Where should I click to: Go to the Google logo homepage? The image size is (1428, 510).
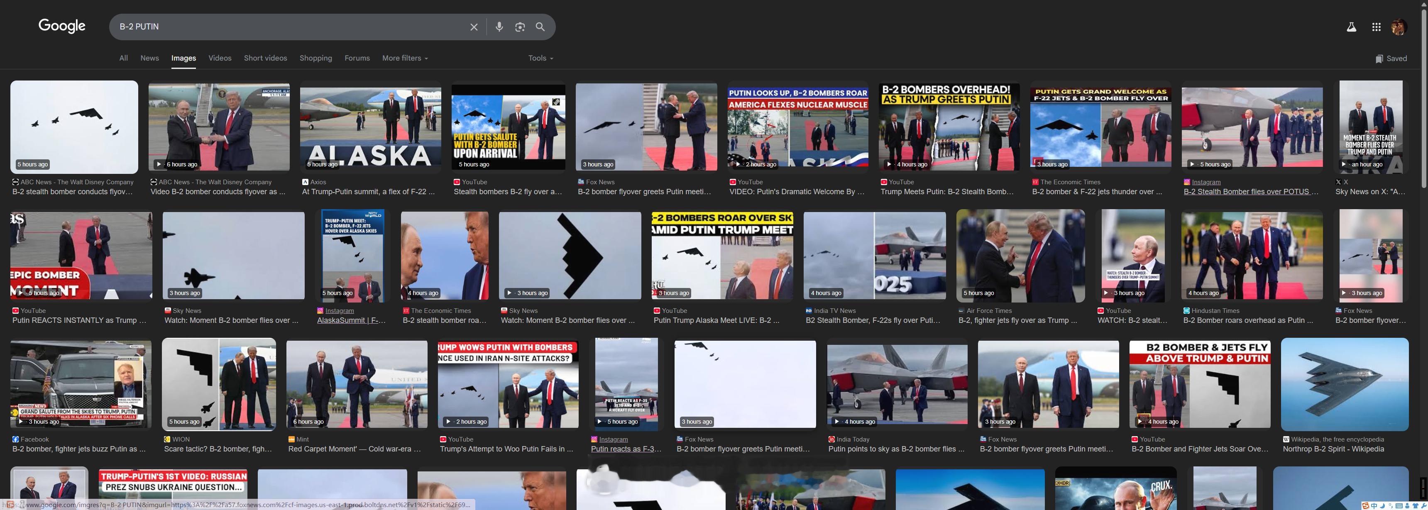(x=61, y=26)
